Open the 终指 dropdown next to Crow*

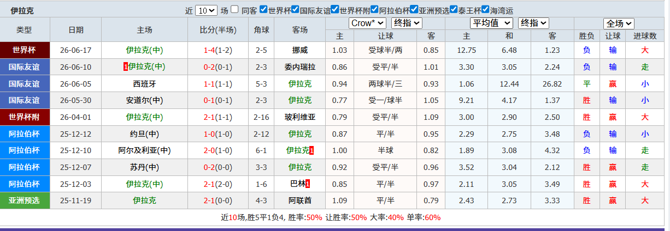[x=407, y=23]
